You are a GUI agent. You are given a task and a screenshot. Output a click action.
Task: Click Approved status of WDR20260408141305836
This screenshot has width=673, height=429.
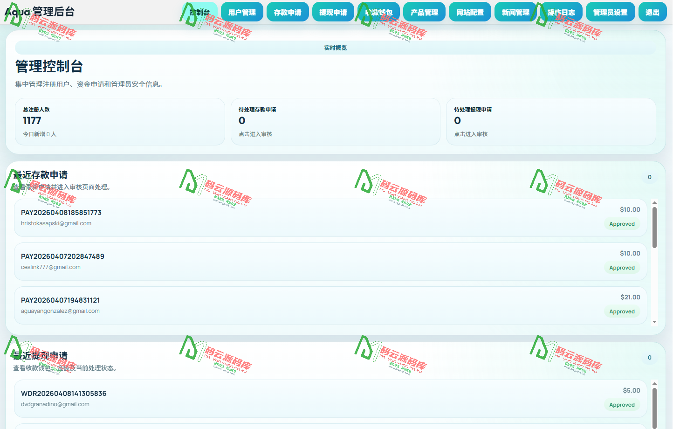tap(622, 405)
